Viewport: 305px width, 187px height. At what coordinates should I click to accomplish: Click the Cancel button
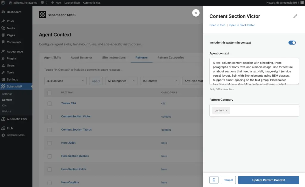point(228,180)
